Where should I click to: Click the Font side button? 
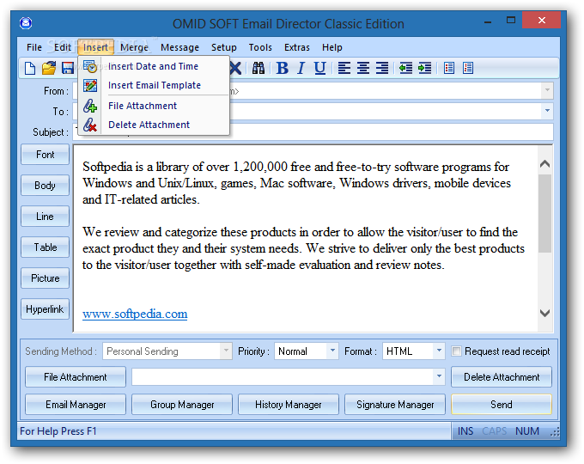[x=45, y=155]
